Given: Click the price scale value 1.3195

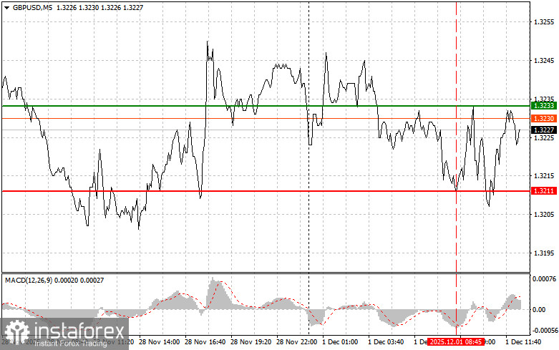Looking at the screenshot, I should coord(544,253).
